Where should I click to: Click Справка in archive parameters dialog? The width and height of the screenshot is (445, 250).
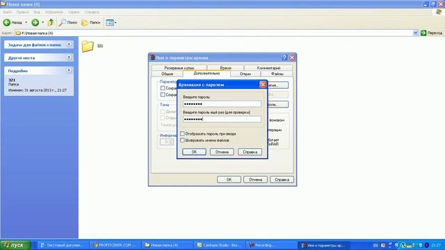click(x=282, y=179)
